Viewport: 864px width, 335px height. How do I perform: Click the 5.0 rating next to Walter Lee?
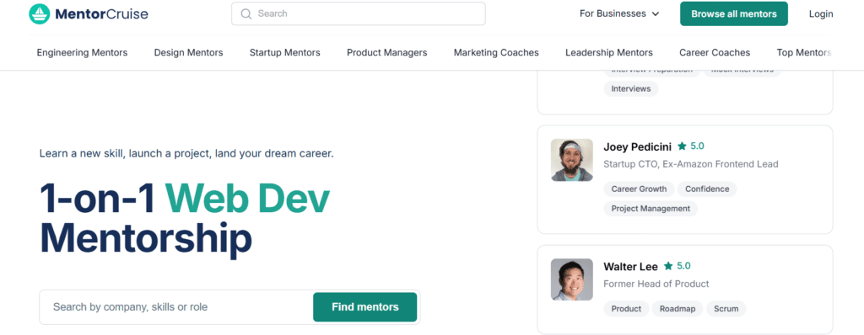(683, 266)
